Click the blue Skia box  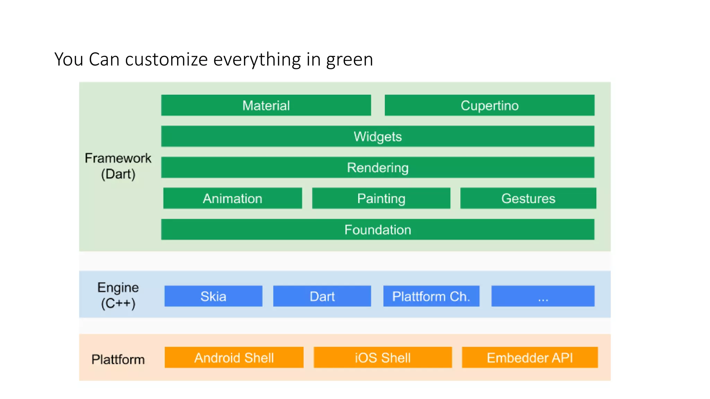tap(213, 296)
